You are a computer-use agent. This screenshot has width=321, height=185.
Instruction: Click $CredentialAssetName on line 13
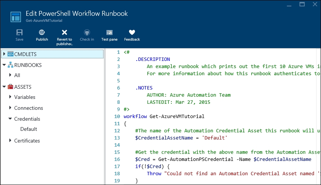coord(164,138)
